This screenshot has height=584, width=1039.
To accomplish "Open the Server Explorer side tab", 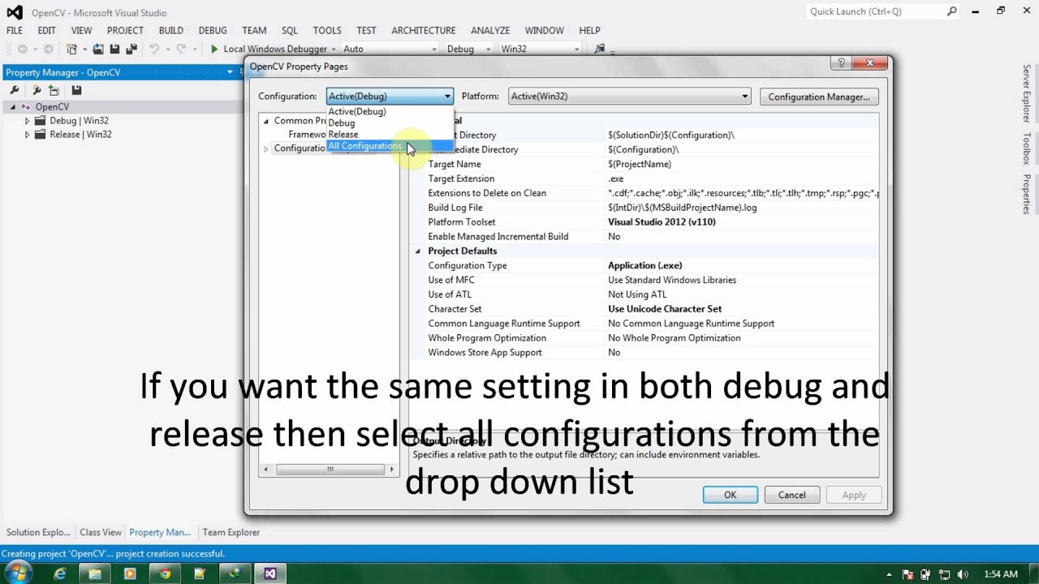I will pyautogui.click(x=1027, y=93).
